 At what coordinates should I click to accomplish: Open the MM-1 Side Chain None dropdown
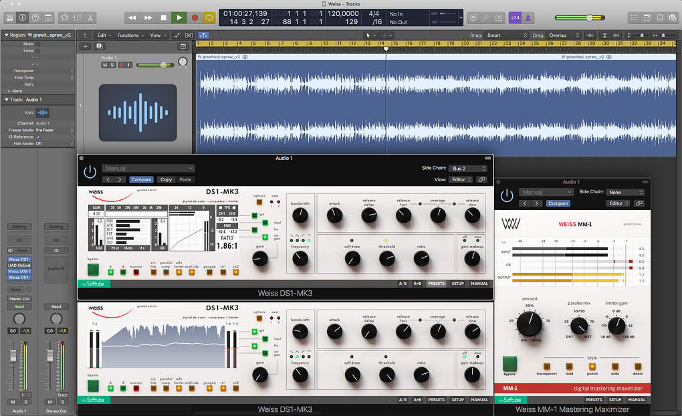click(x=625, y=192)
